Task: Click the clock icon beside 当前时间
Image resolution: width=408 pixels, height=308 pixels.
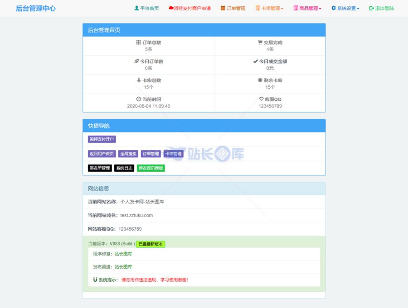Action: click(139, 99)
